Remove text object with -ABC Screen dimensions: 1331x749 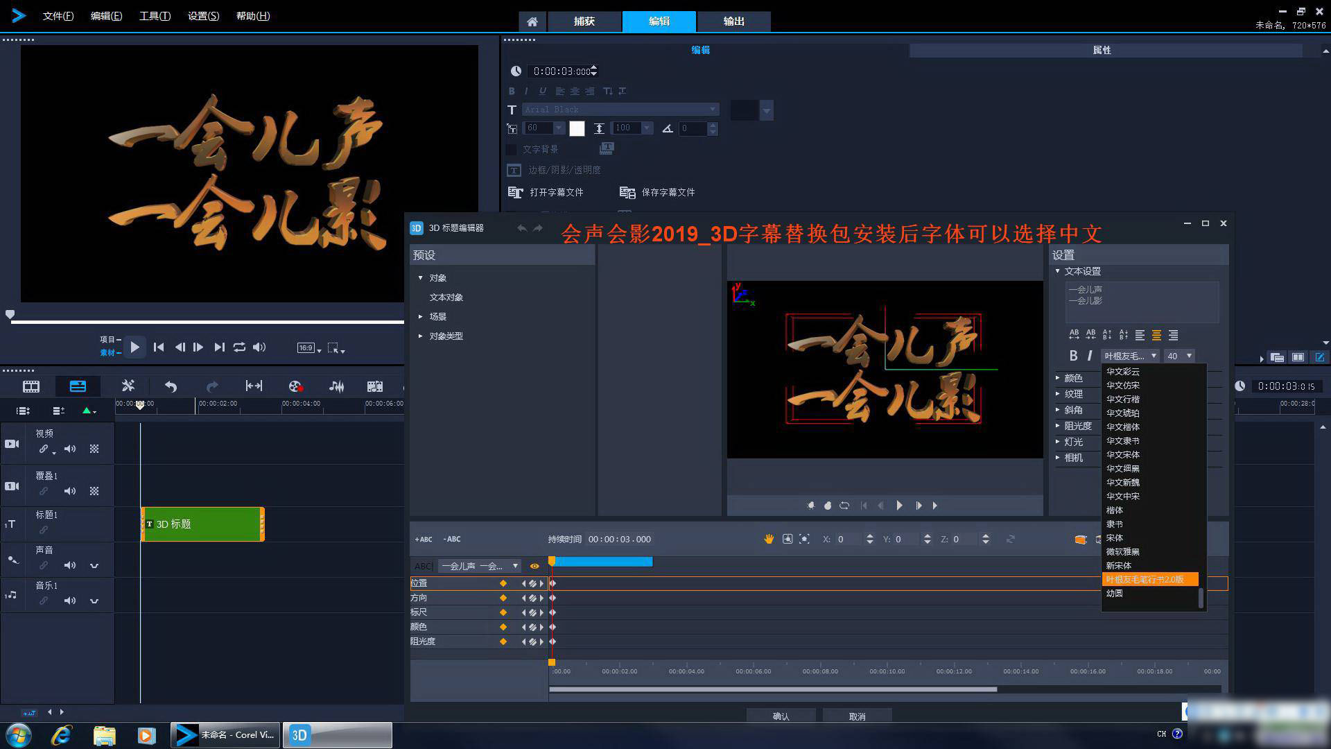pos(452,540)
